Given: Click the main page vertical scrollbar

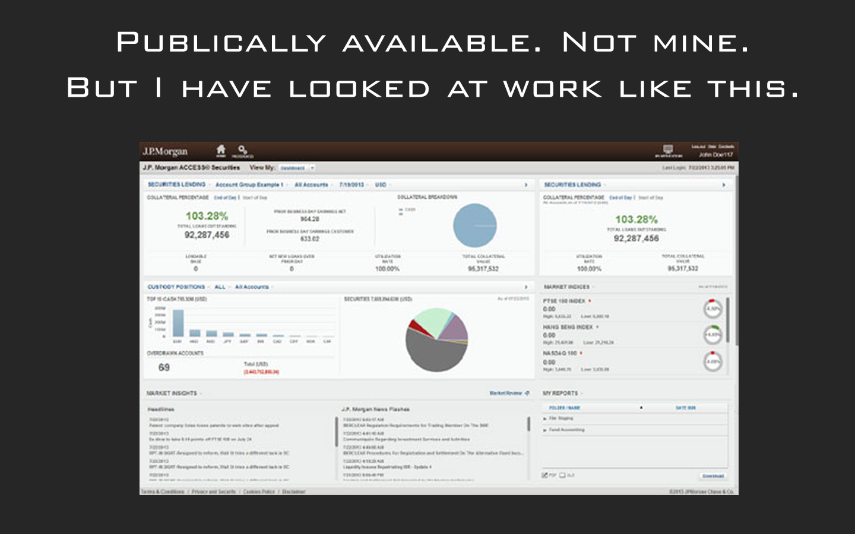Looking at the screenshot, I should tap(736, 261).
